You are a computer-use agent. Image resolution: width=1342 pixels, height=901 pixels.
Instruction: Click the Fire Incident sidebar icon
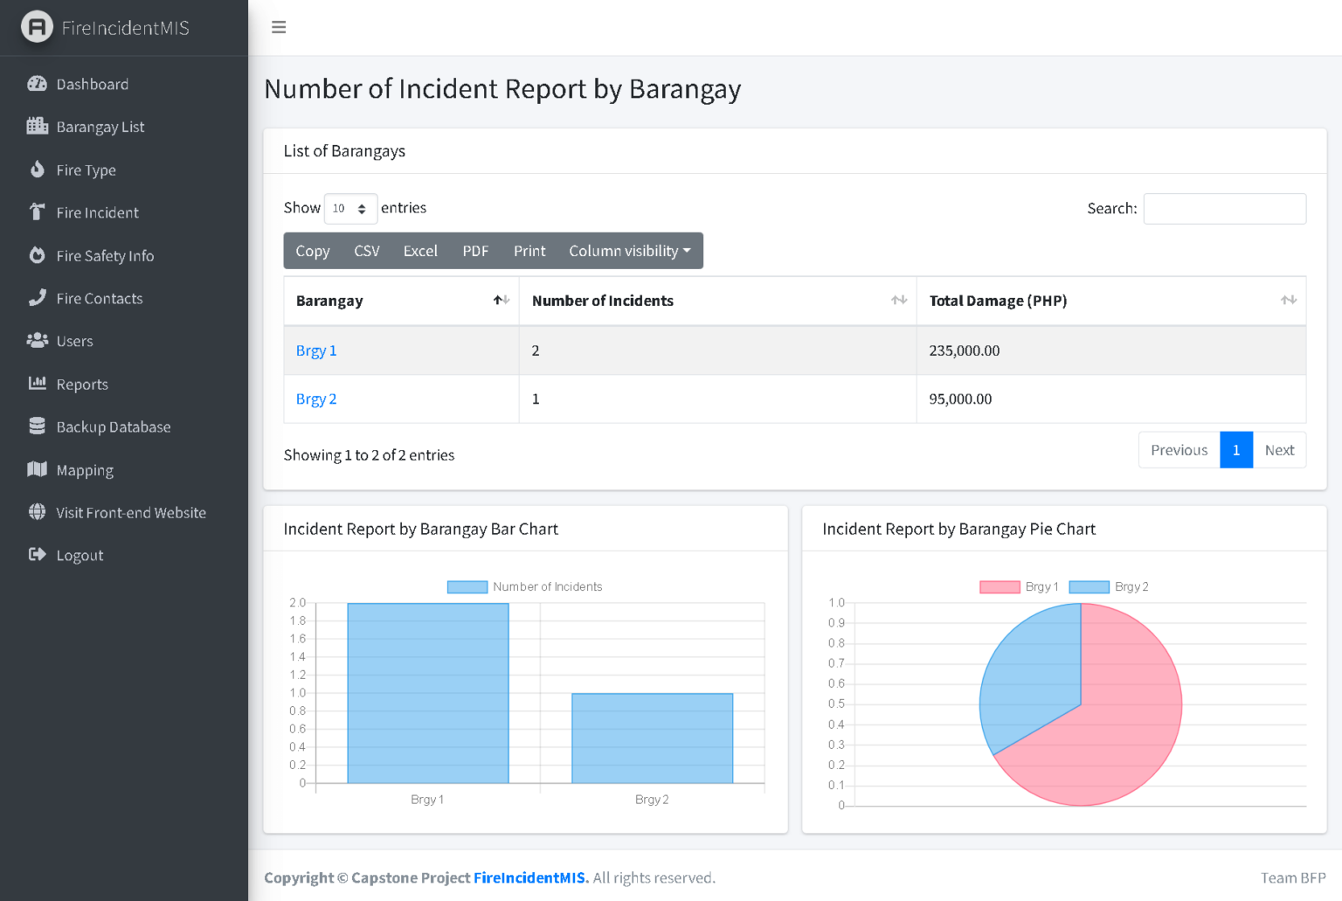click(x=38, y=212)
